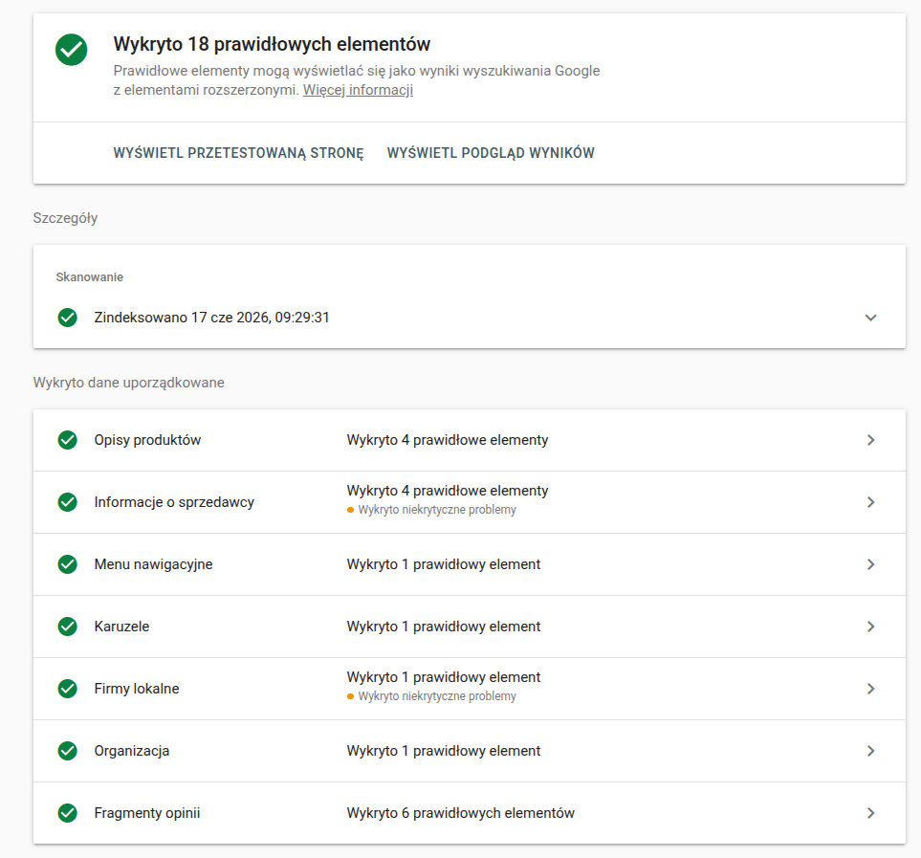This screenshot has width=921, height=858.
Task: Click the large green checkmark icon in header
Action: click(71, 50)
